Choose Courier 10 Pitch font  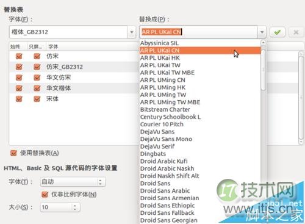click(200, 125)
